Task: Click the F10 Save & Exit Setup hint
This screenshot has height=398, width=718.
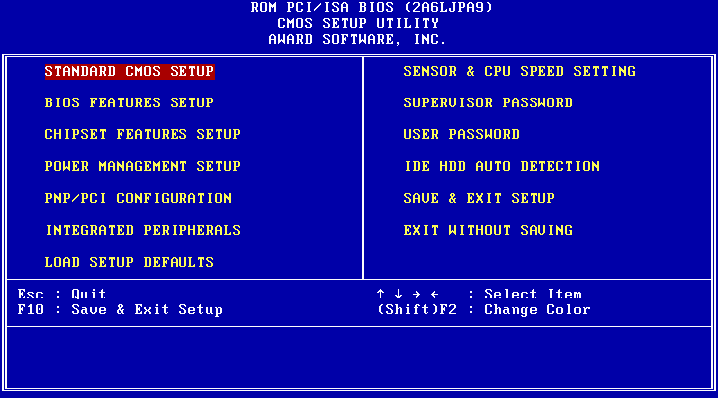Action: coord(121,309)
